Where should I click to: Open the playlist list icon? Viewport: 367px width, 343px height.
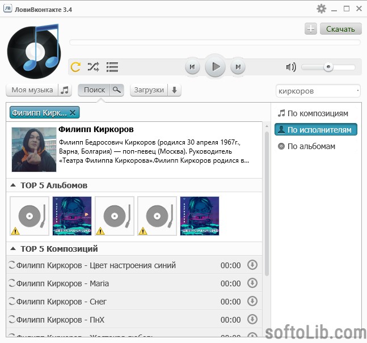pos(112,67)
